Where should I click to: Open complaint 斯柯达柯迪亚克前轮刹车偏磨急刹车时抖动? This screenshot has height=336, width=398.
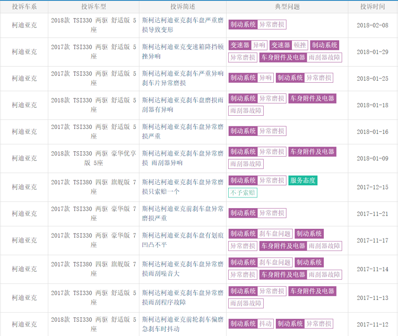point(183,324)
